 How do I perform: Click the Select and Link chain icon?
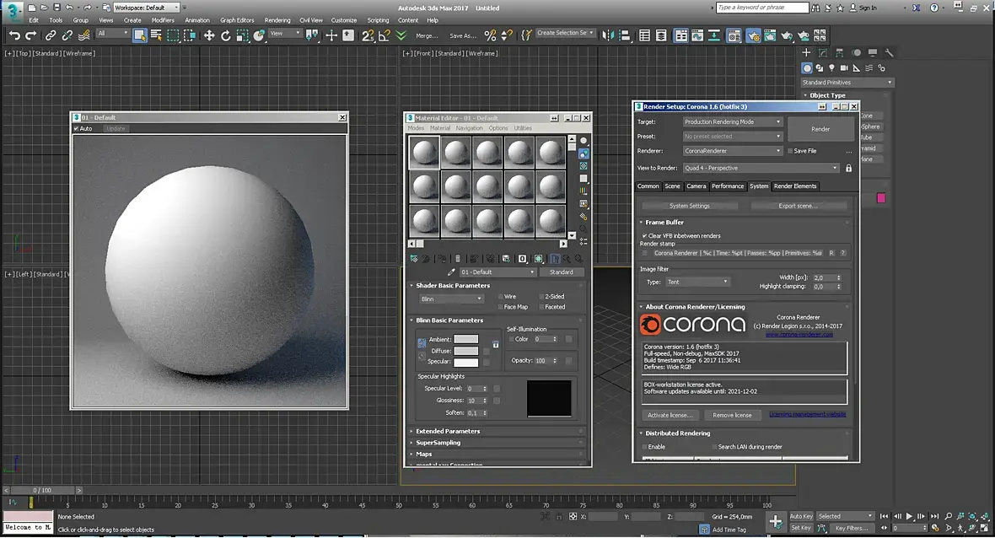click(x=51, y=35)
